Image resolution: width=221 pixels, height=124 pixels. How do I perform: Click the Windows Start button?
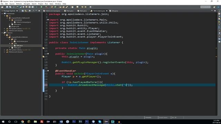[x=3, y=122]
